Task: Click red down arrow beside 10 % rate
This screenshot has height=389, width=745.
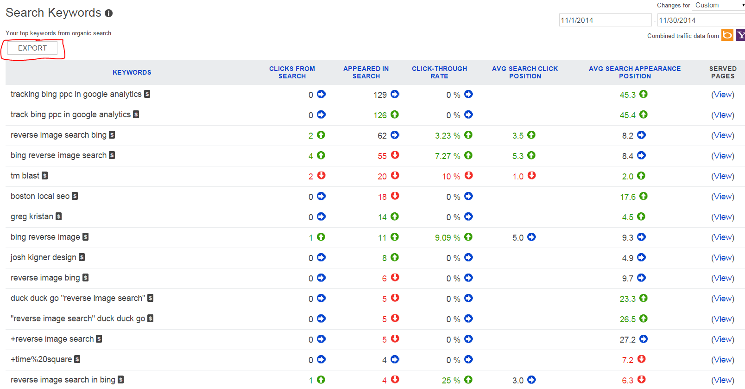Action: 469,175
